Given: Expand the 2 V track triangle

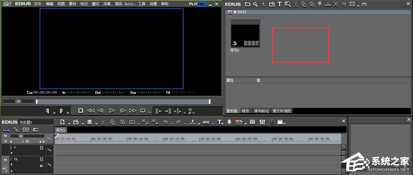Looking at the screenshot, I should coord(12,153).
